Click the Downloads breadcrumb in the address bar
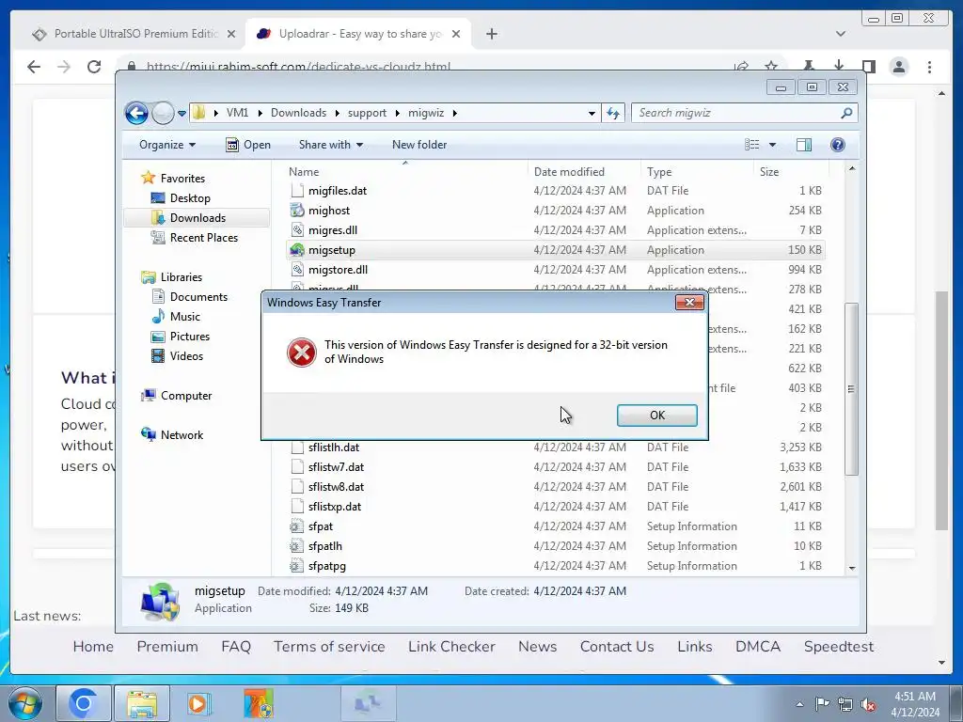The width and height of the screenshot is (963, 722). click(298, 113)
